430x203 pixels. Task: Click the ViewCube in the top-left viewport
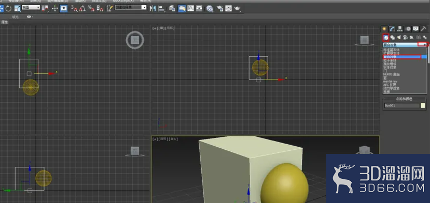pyautogui.click(x=135, y=40)
